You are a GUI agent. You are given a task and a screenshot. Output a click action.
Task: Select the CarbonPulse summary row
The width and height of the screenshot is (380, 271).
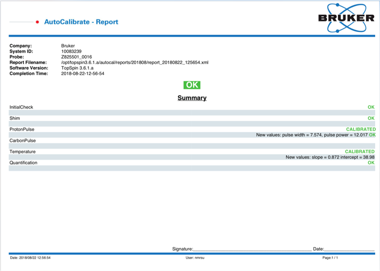coord(21,141)
